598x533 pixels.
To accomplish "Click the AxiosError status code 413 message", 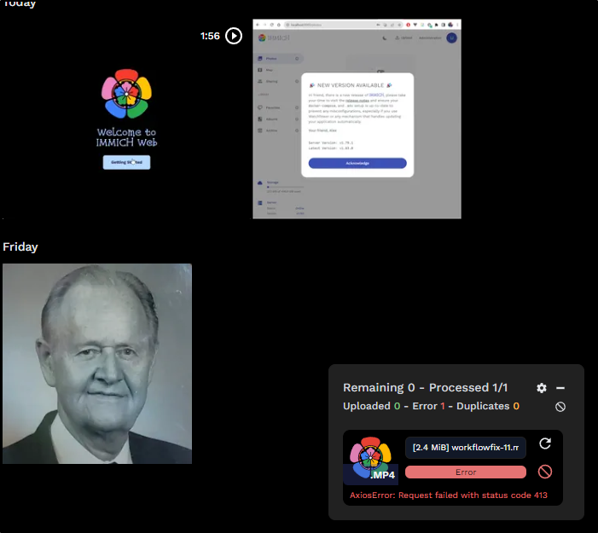I will tap(449, 495).
